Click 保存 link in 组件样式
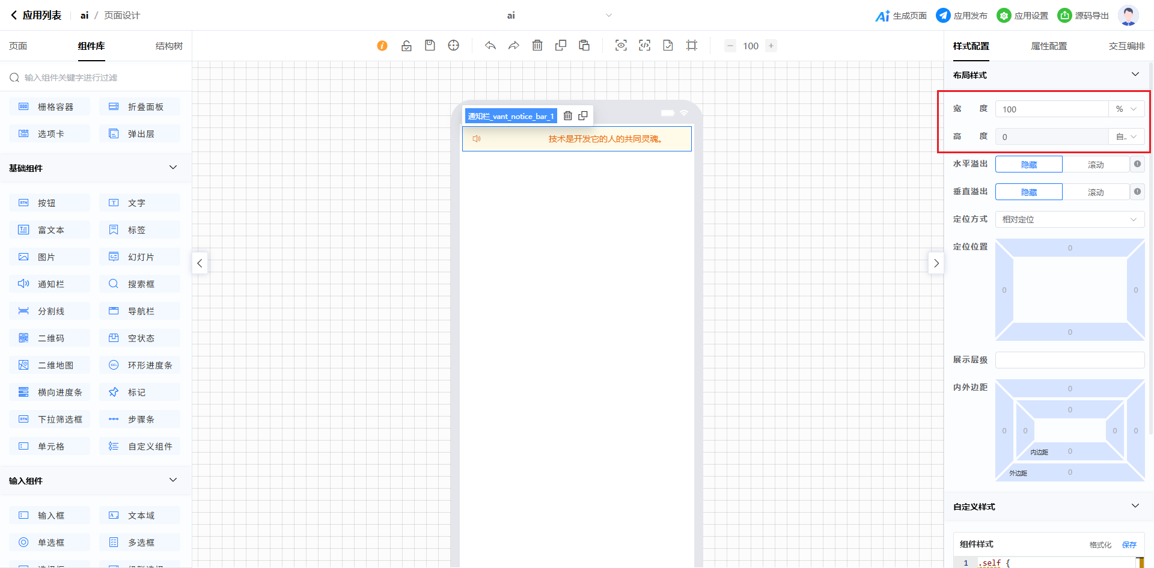The height and width of the screenshot is (568, 1154). 1129,545
